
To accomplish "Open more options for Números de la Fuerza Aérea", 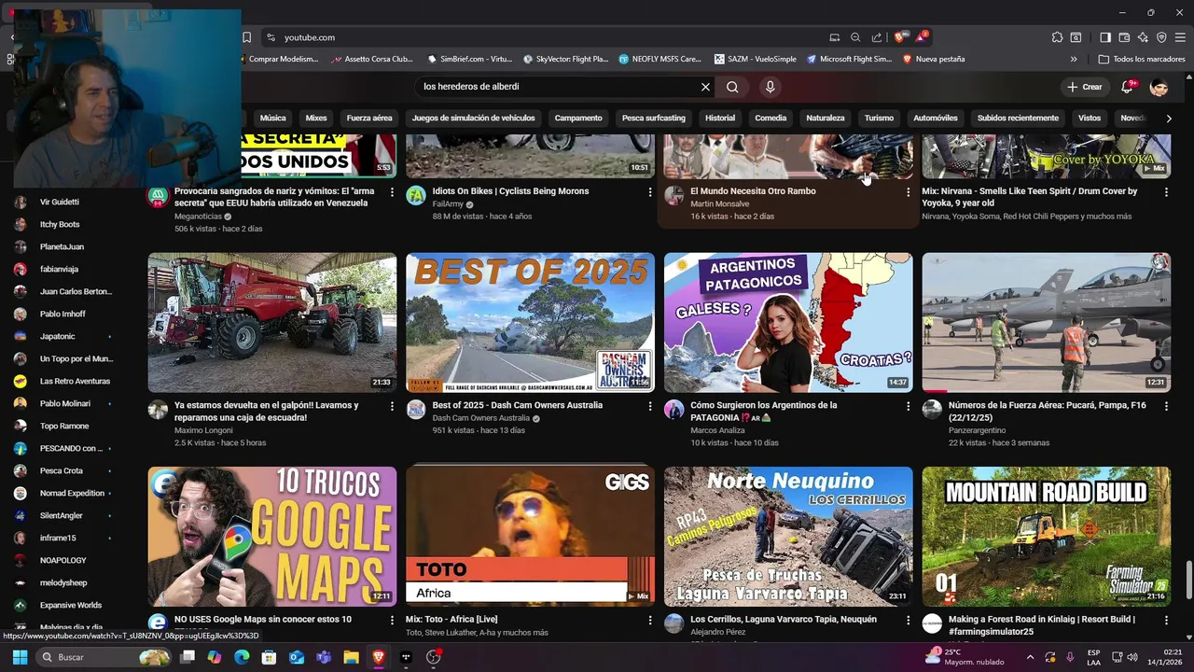I will coord(1166,407).
